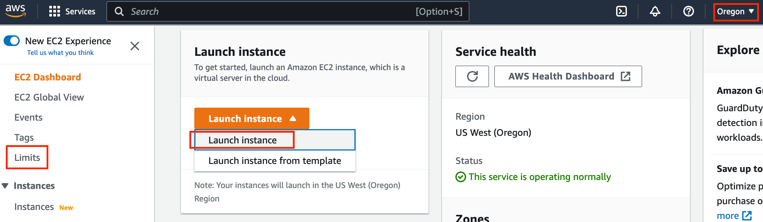This screenshot has width=763, height=222.
Task: Open EC2 Global View in sidebar
Action: coord(49,97)
